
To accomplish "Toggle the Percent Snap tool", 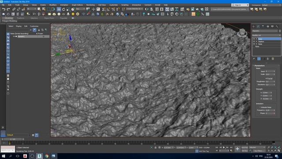I will (113, 9).
